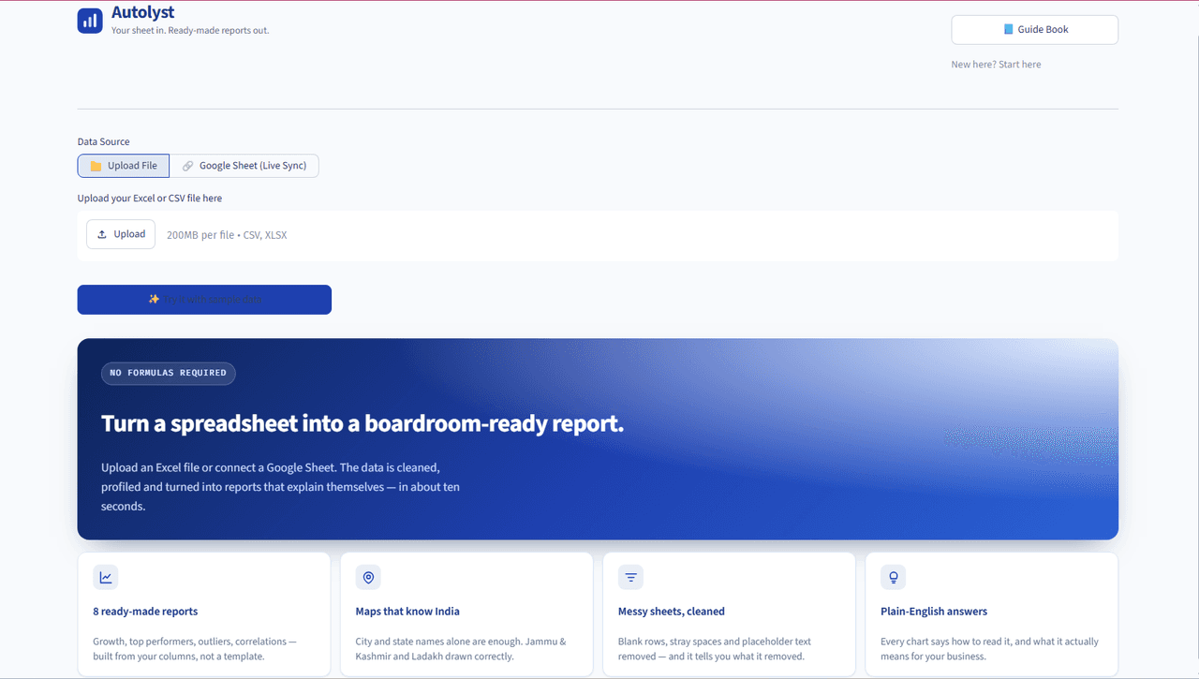Screen dimensions: 1199x679
Task: Click the Autolyst bar chart logo icon
Action: click(90, 21)
